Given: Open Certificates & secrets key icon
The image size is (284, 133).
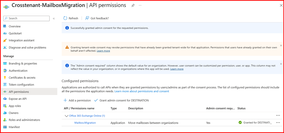Looking at the screenshot, I should [x=5, y=78].
